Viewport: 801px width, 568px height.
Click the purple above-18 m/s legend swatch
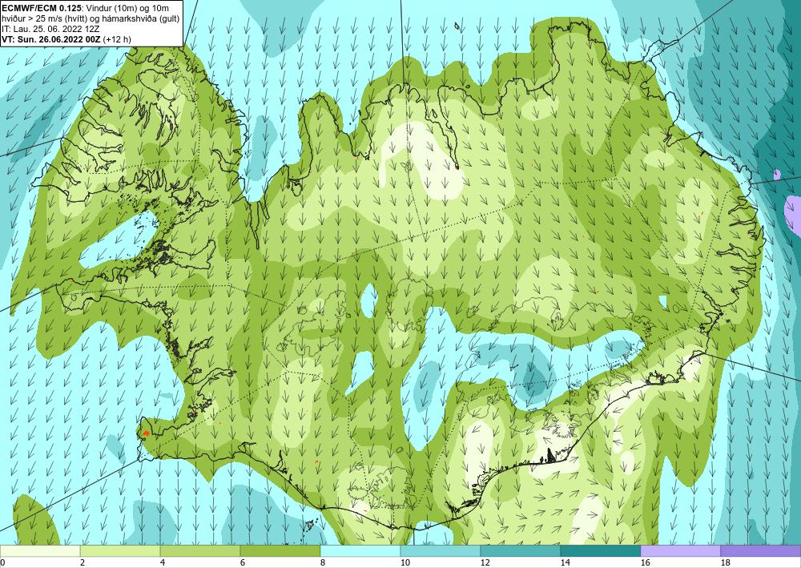point(761,551)
